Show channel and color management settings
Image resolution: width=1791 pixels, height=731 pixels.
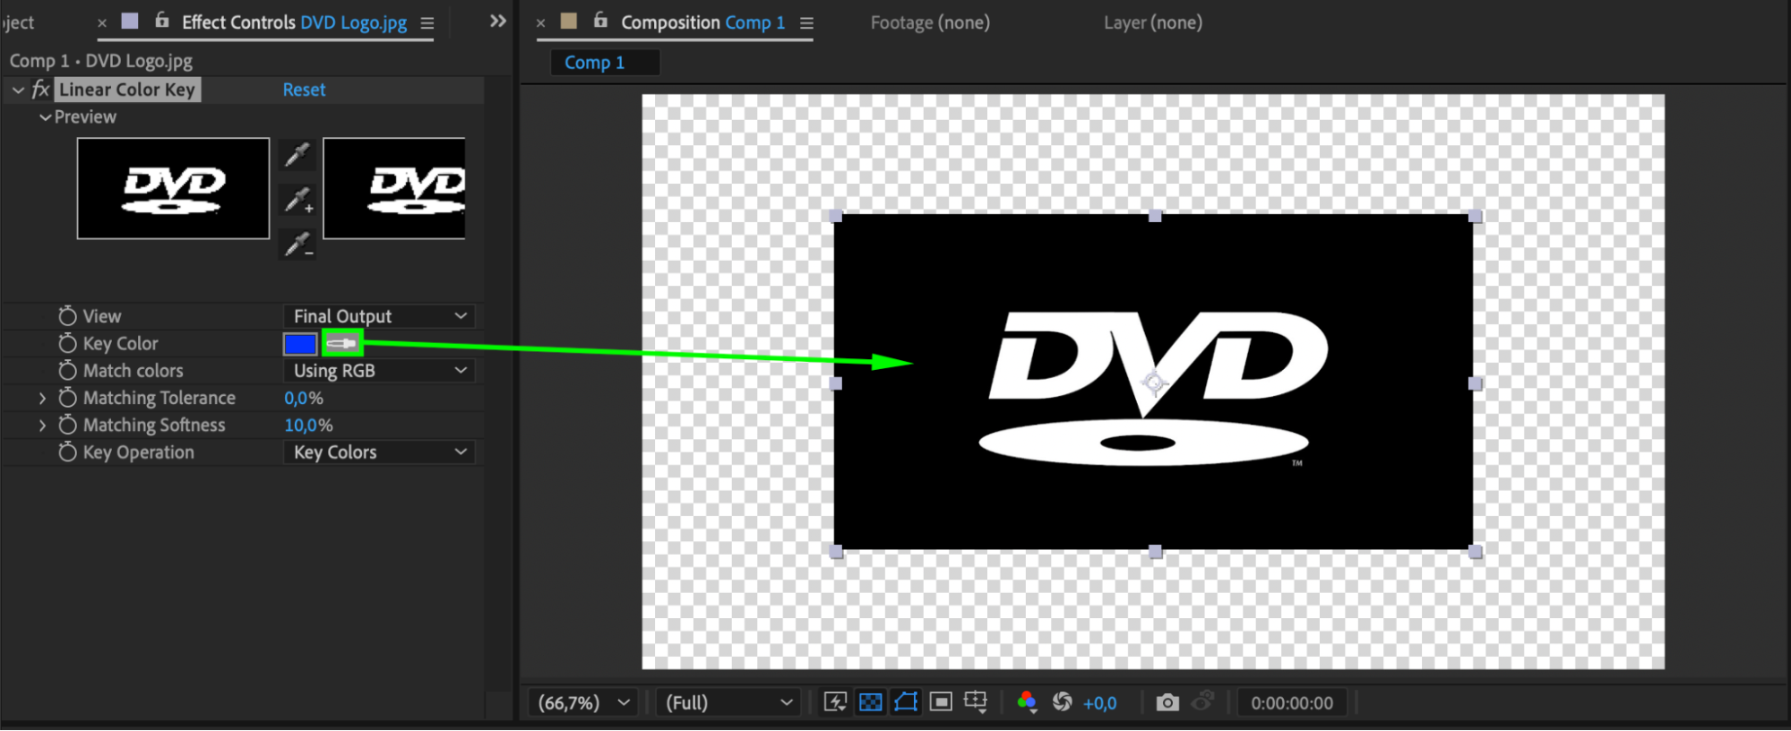1027,702
